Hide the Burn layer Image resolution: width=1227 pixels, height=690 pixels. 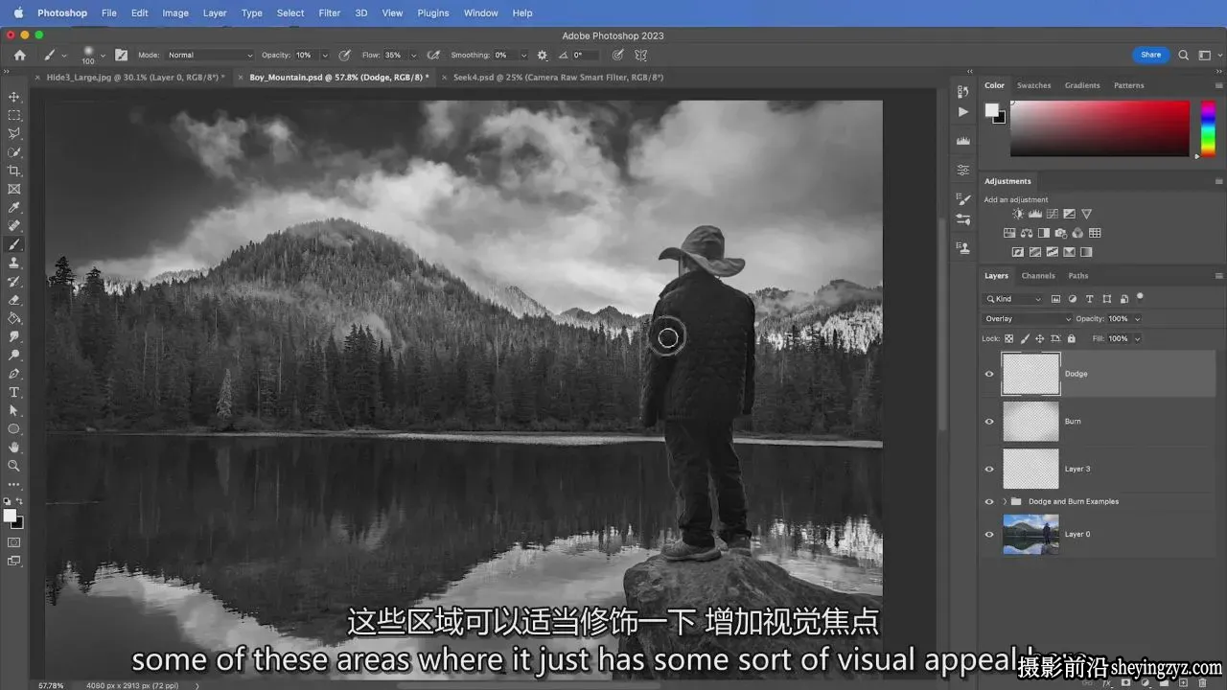(x=989, y=422)
